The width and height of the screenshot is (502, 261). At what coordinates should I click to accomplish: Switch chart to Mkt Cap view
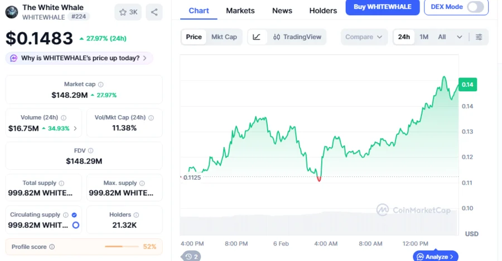(224, 37)
